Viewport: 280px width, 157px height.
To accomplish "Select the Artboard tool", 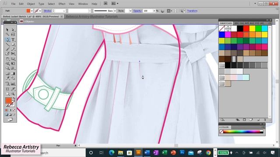I will coord(7,89).
